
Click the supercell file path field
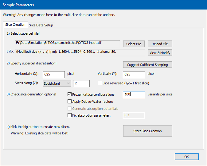point(67,44)
